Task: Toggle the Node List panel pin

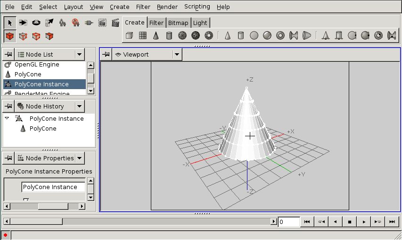Action: (8, 55)
